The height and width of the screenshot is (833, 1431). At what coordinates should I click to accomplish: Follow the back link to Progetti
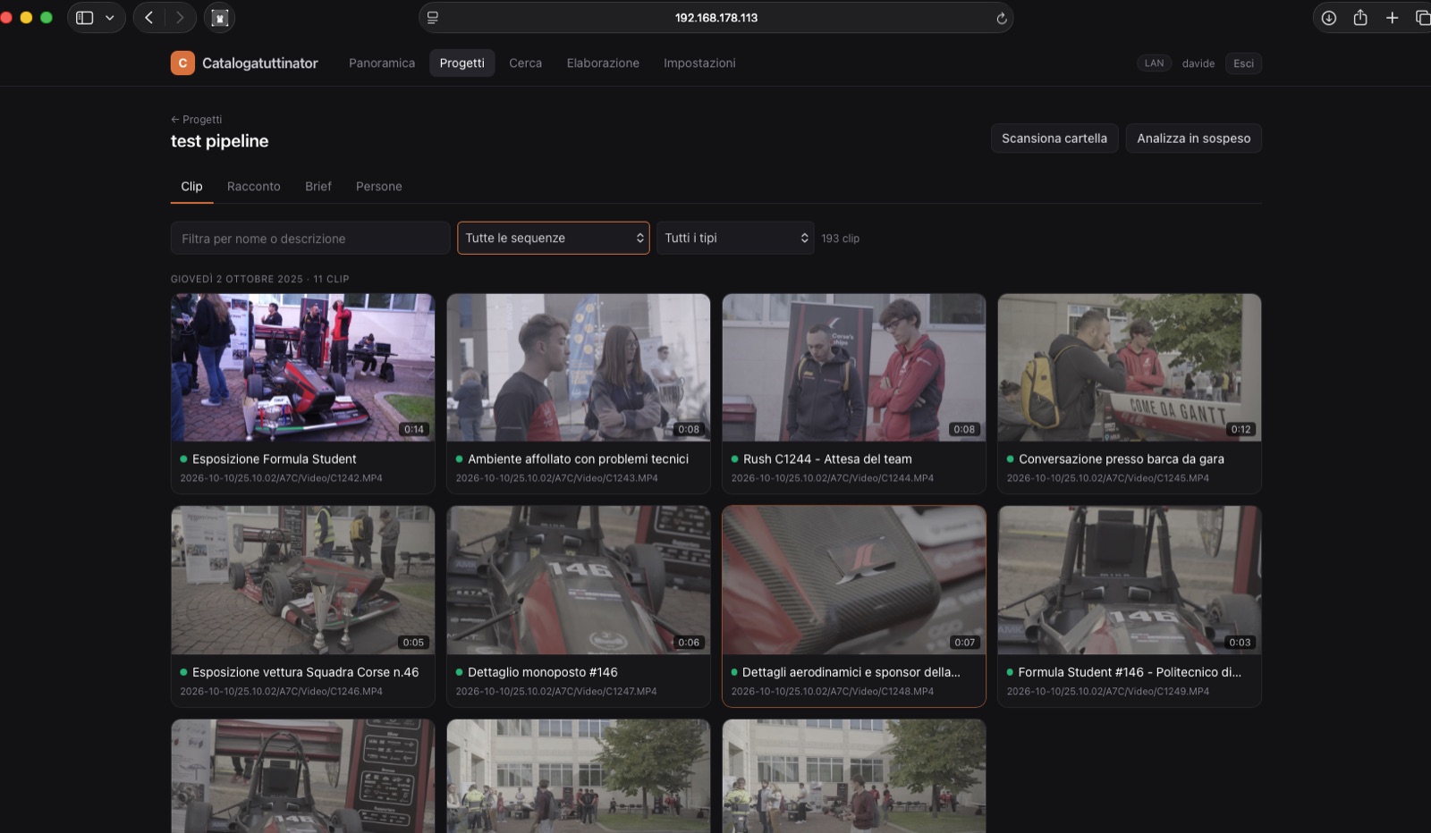197,120
